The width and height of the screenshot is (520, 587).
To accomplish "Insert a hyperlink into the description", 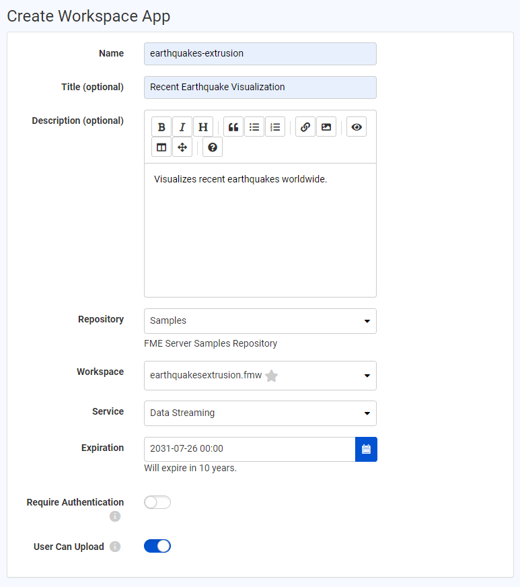I will pos(305,127).
